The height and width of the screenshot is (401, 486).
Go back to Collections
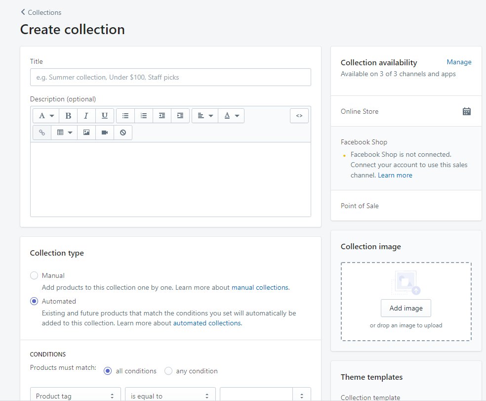pos(41,12)
